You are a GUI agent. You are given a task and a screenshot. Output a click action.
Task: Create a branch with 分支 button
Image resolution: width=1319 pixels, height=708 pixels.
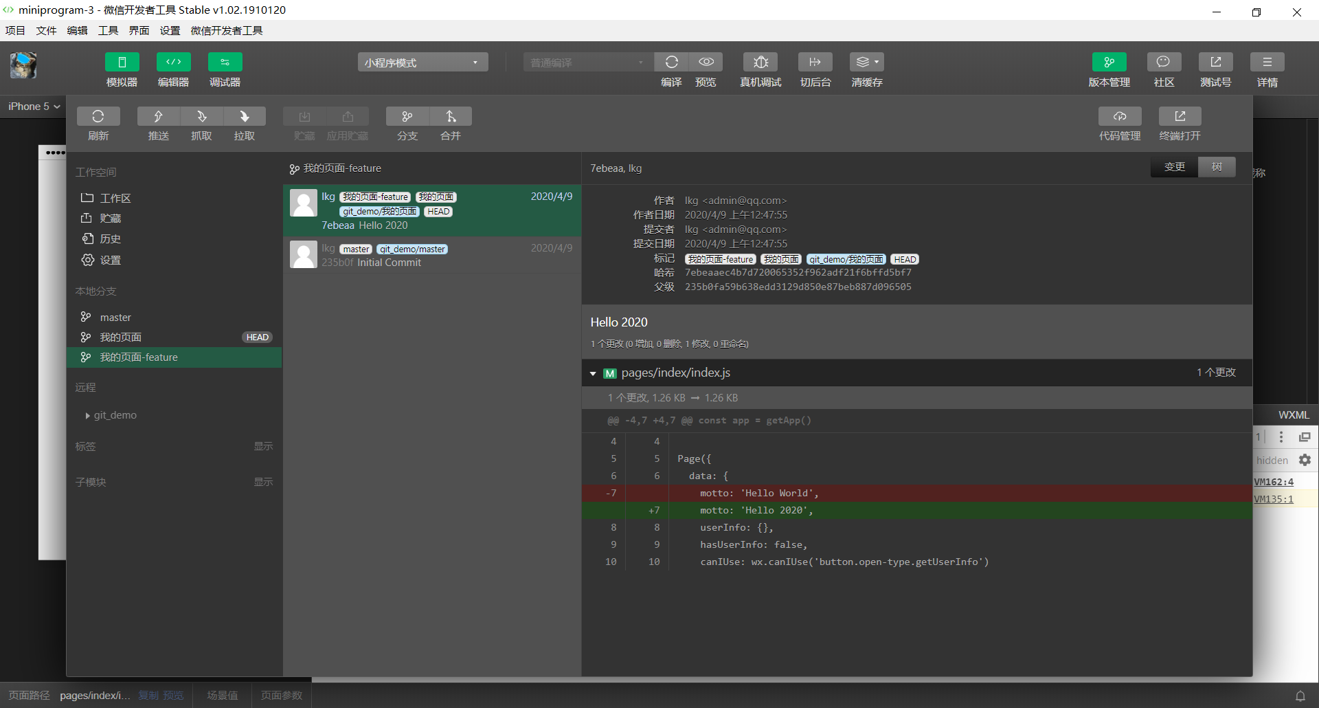coord(407,116)
